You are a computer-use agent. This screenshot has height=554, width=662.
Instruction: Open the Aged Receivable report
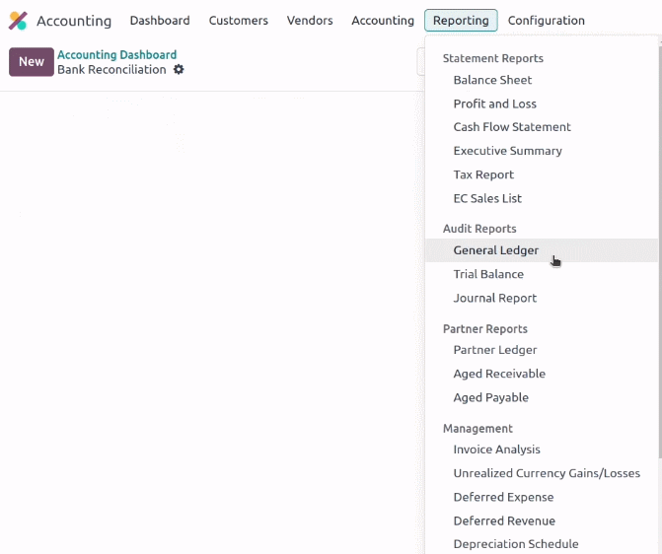(499, 374)
